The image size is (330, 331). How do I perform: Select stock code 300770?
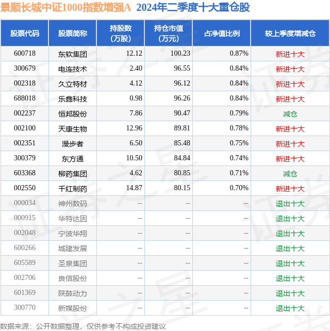25,308
